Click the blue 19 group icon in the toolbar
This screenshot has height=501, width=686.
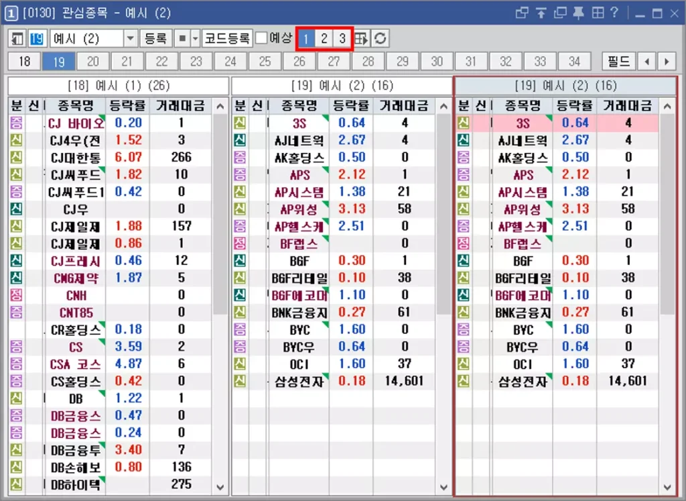(x=37, y=38)
